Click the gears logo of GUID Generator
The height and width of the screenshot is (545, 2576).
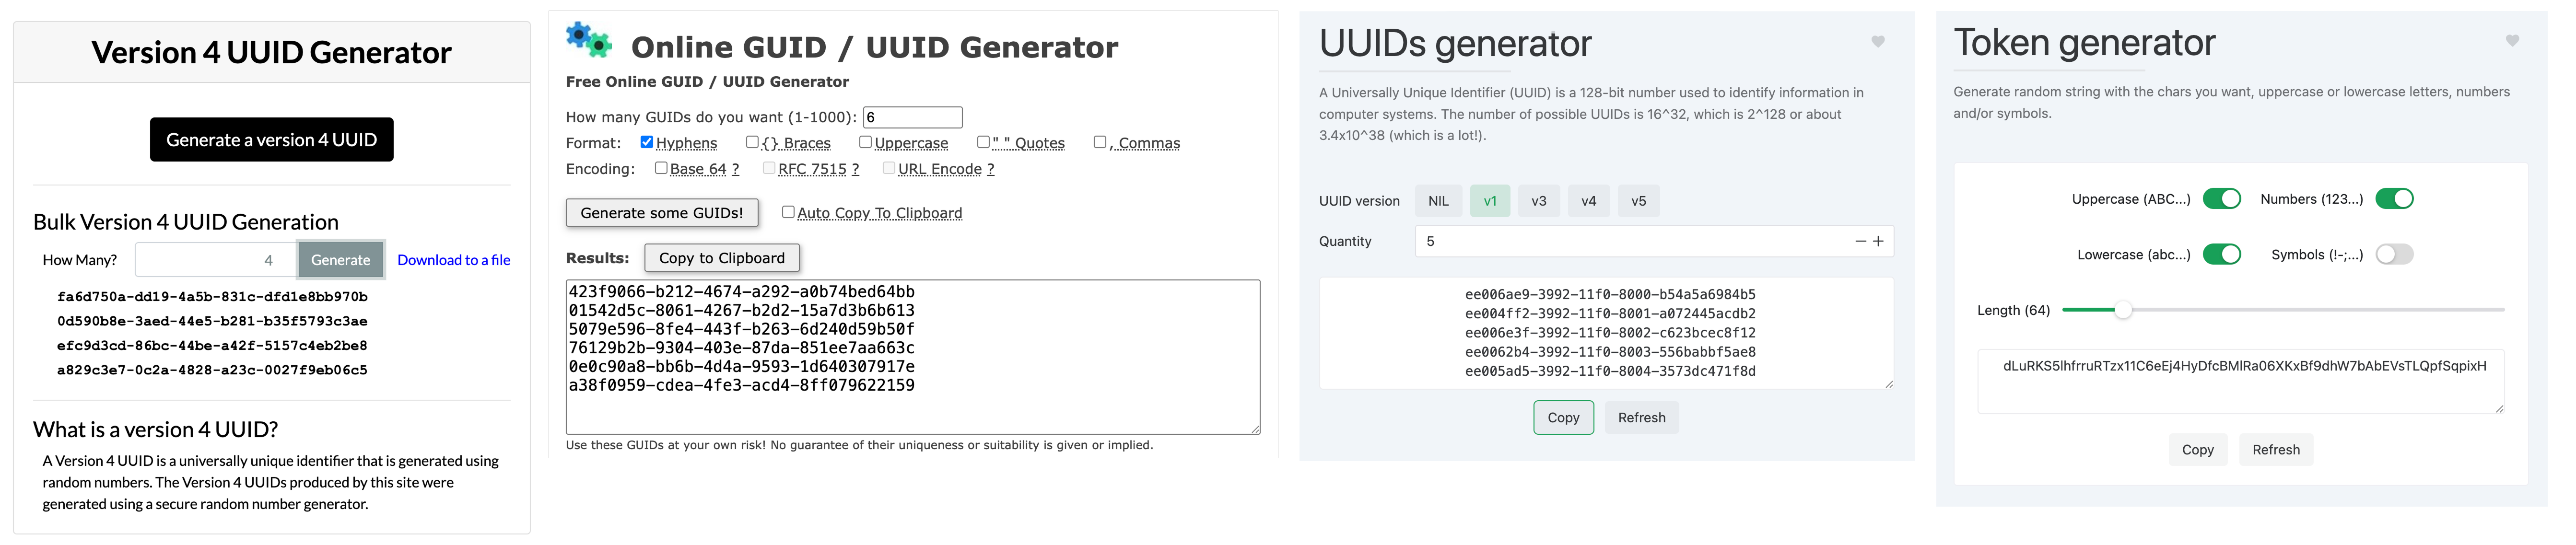[588, 40]
